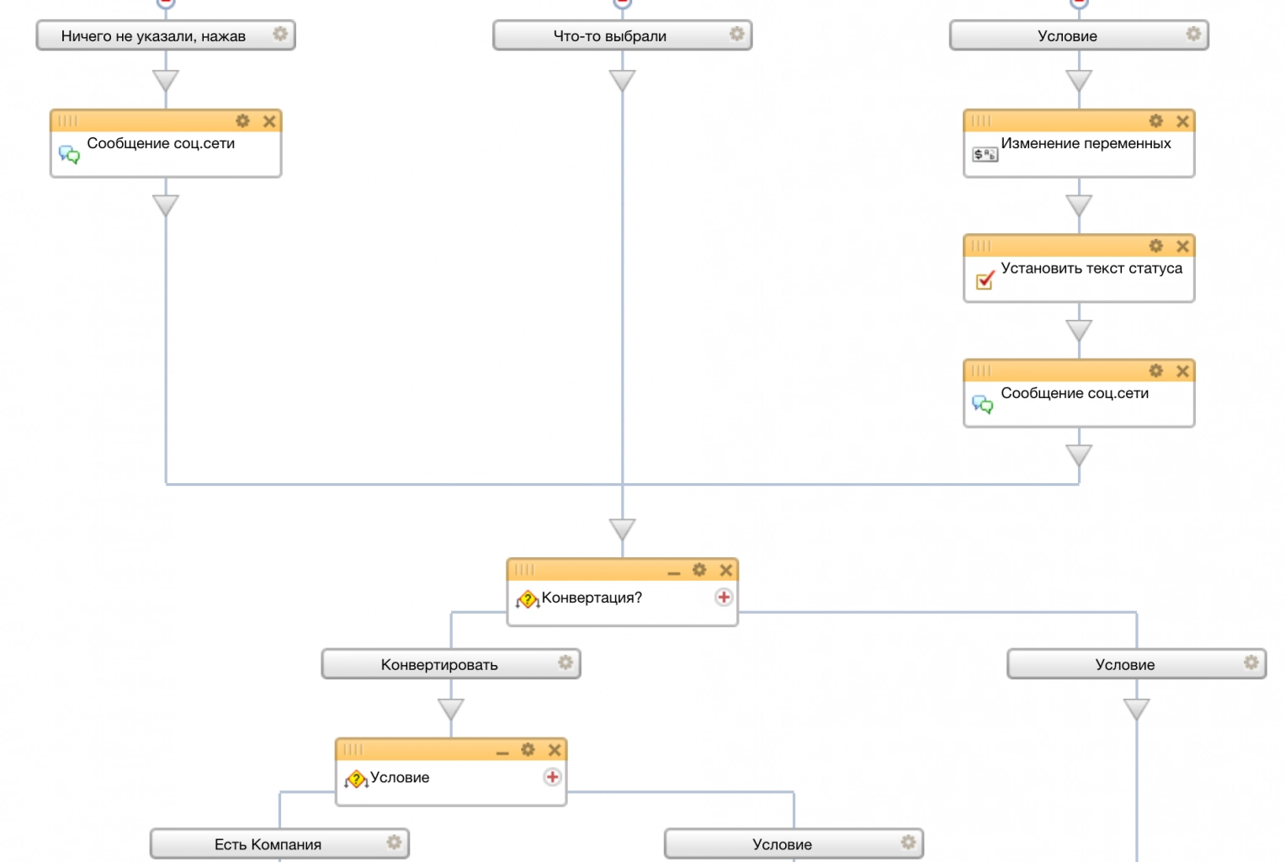
Task: Add branch with plus on 'Условие' block
Action: tap(552, 777)
